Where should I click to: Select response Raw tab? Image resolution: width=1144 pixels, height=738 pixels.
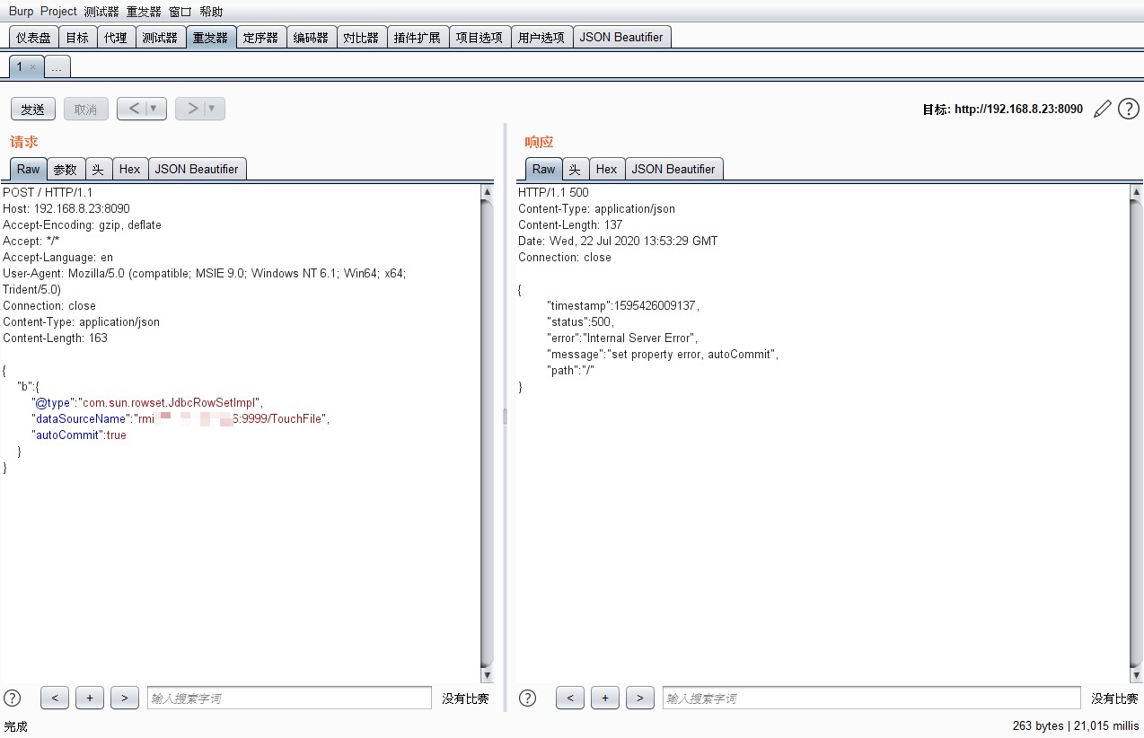pyautogui.click(x=544, y=169)
